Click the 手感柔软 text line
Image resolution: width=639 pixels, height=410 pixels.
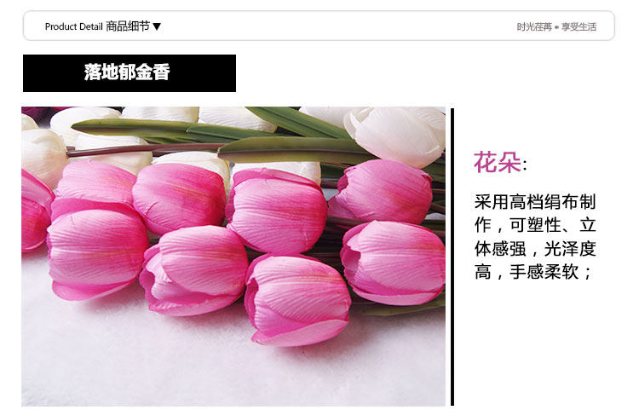[544, 271]
